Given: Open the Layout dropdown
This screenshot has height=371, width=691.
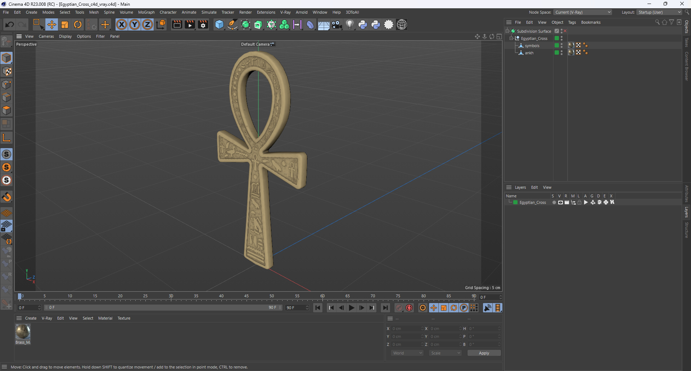Looking at the screenshot, I should pos(659,12).
